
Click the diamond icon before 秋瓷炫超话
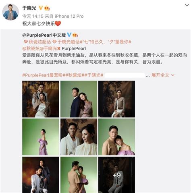(26, 42)
